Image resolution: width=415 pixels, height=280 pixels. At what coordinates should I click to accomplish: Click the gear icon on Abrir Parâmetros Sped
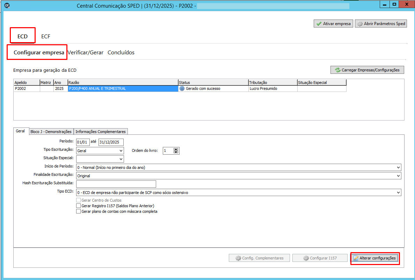(360, 24)
